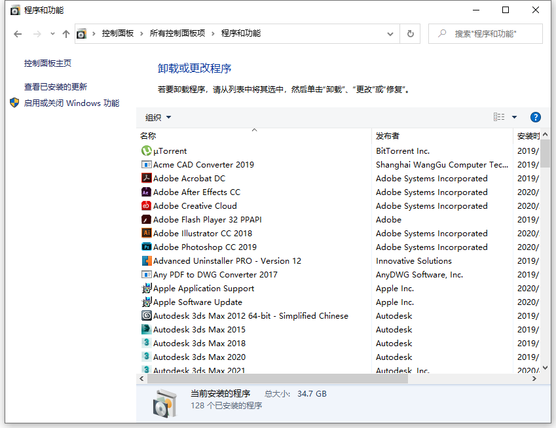Click the vertical scrollbar down arrow

click(x=545, y=368)
